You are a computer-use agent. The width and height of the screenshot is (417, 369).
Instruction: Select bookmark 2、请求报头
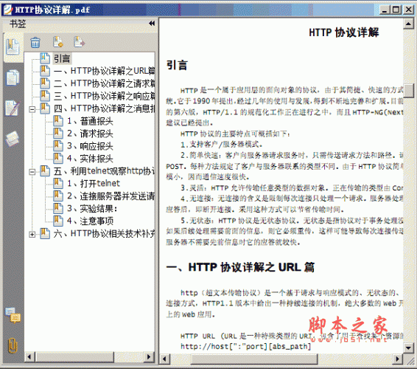[x=90, y=134]
